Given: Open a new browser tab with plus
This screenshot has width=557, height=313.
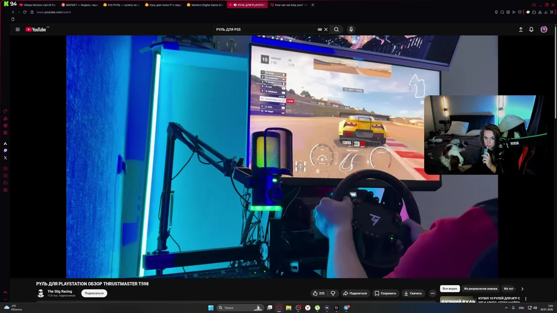Looking at the screenshot, I should point(312,5).
